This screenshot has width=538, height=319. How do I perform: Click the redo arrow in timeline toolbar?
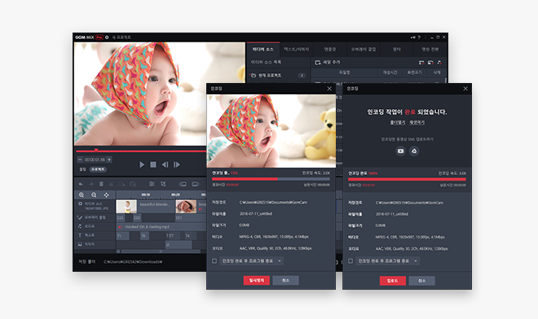[x=91, y=184]
